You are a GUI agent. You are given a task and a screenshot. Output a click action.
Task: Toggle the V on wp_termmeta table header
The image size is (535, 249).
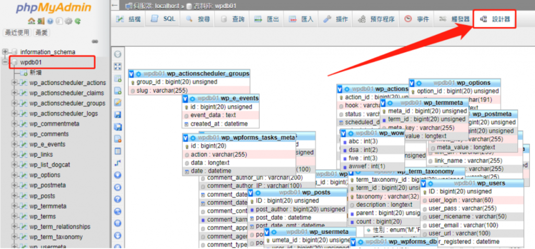click(383, 103)
